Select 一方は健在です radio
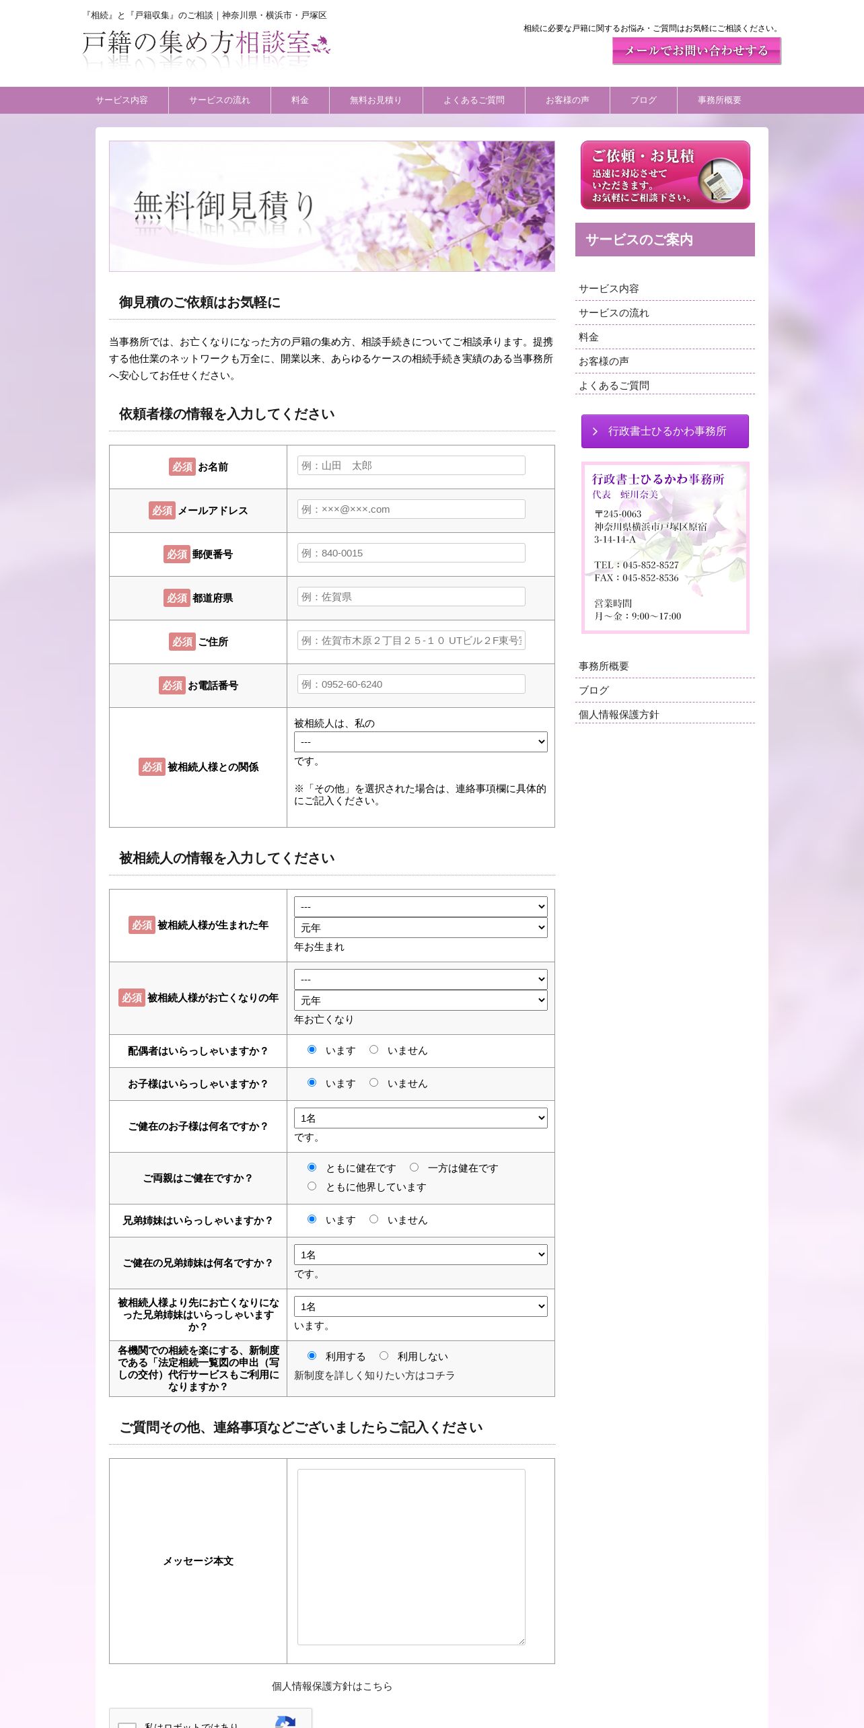Image resolution: width=864 pixels, height=1728 pixels. (x=414, y=1167)
